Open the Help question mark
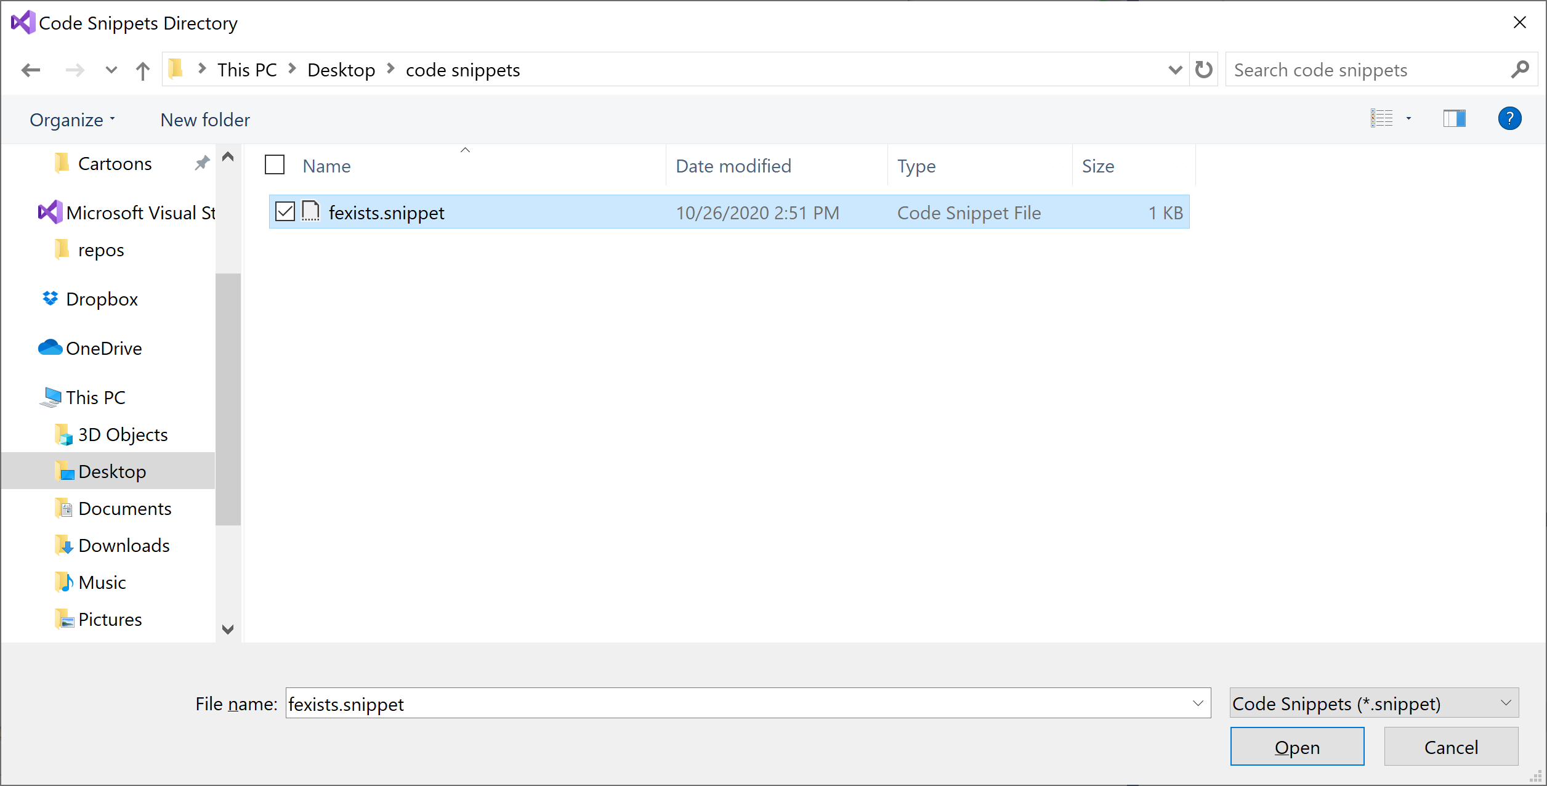The height and width of the screenshot is (786, 1547). [1509, 118]
